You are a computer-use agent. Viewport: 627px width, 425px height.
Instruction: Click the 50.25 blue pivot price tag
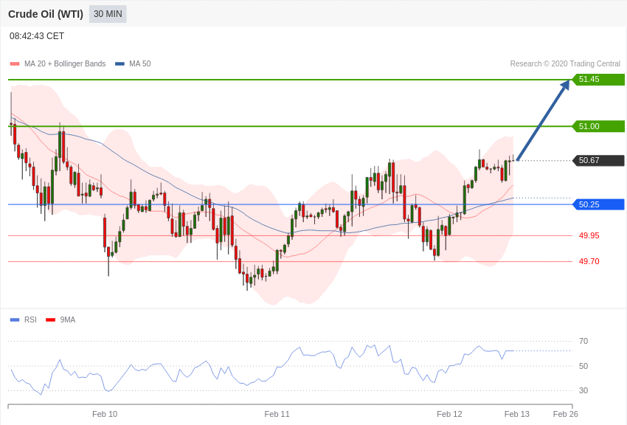pyautogui.click(x=599, y=204)
